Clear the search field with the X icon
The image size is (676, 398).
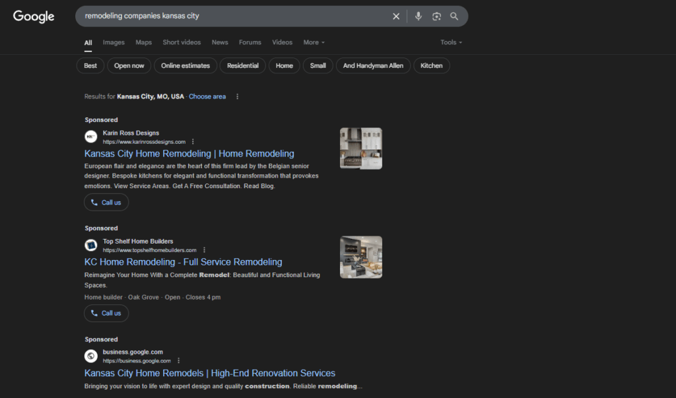point(396,16)
